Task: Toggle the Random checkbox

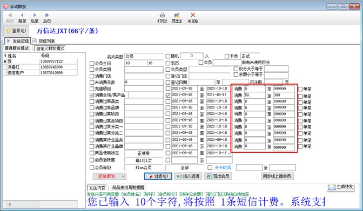Action: (168, 56)
